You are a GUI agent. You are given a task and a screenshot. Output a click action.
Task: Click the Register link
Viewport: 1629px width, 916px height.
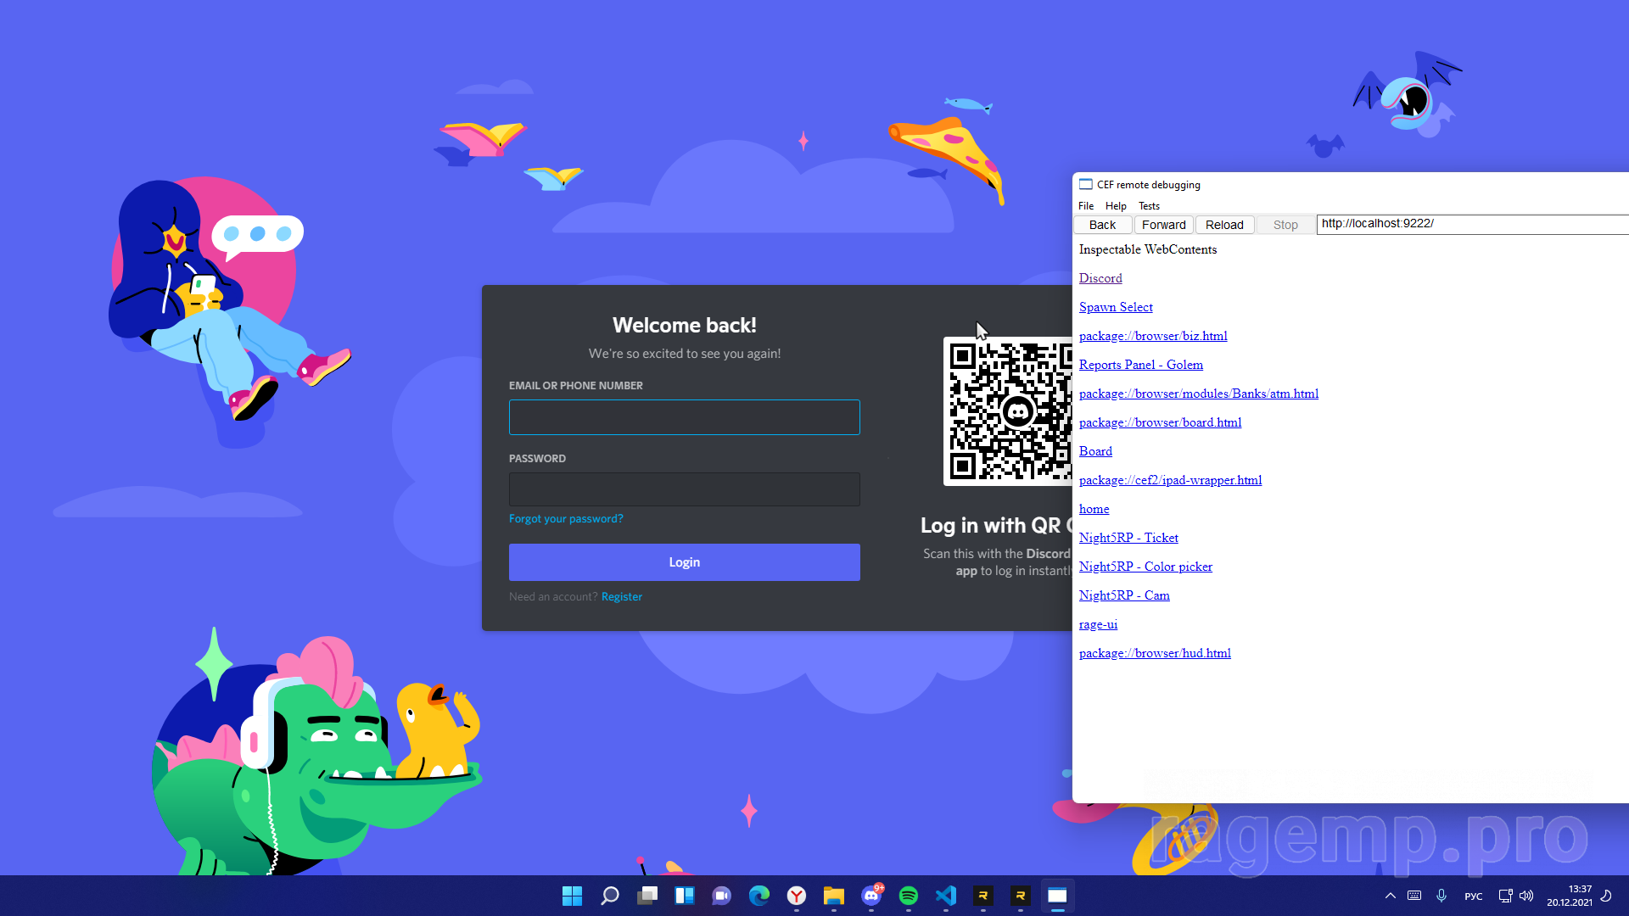point(622,596)
